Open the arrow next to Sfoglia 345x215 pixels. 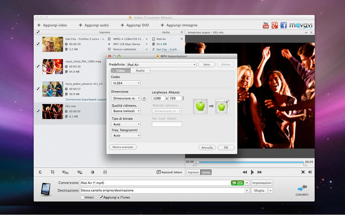270,190
